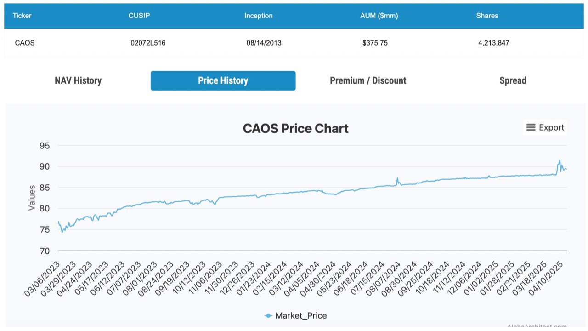588x331 pixels.
Task: Click the AUM value $375.75
Action: coord(375,43)
